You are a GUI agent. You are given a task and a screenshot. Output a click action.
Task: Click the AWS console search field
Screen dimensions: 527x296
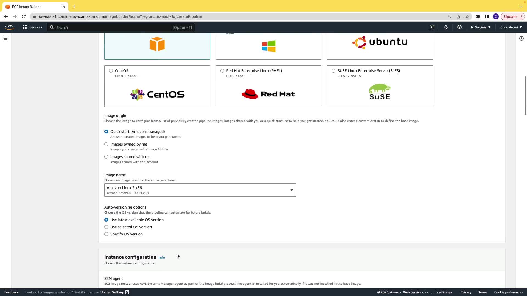(121, 27)
